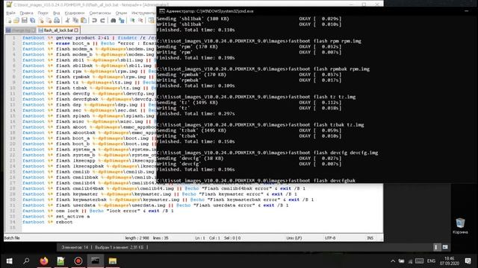478x268 pixels.
Task: Click the Close document icon in Notepad++ toolbar
Action: (40, 20)
